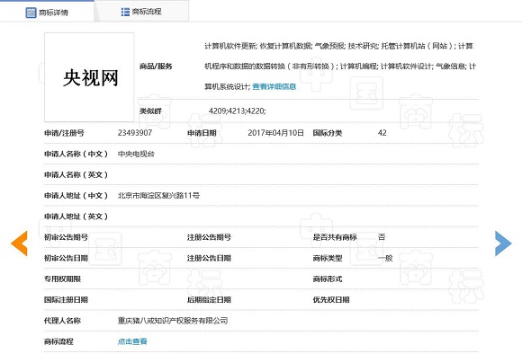
Task: Select the application date 2017年04月10日
Action: pyautogui.click(x=275, y=133)
